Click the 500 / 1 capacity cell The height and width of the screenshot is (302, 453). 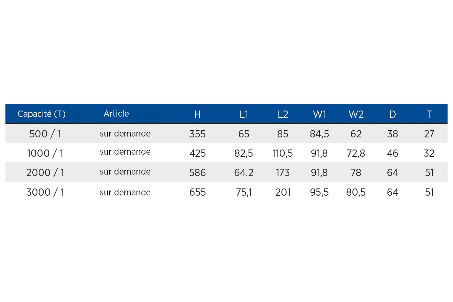click(45, 134)
